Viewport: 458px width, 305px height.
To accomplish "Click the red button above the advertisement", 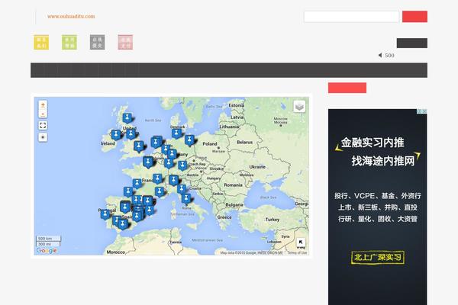I will [x=347, y=88].
